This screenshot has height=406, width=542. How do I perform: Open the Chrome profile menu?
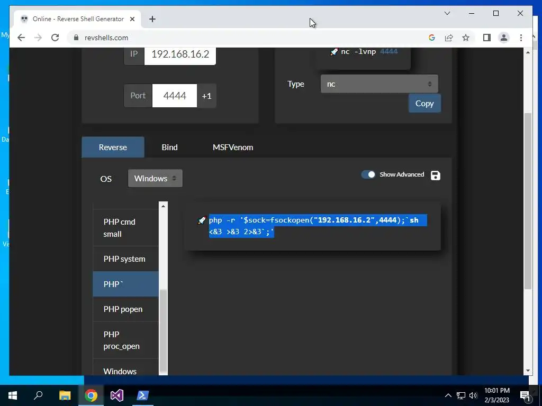(x=504, y=38)
